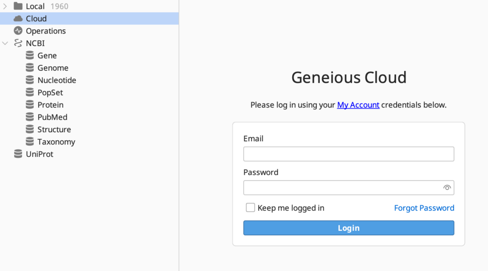Image resolution: width=488 pixels, height=271 pixels.
Task: Toggle password visibility eye icon
Action: [447, 188]
